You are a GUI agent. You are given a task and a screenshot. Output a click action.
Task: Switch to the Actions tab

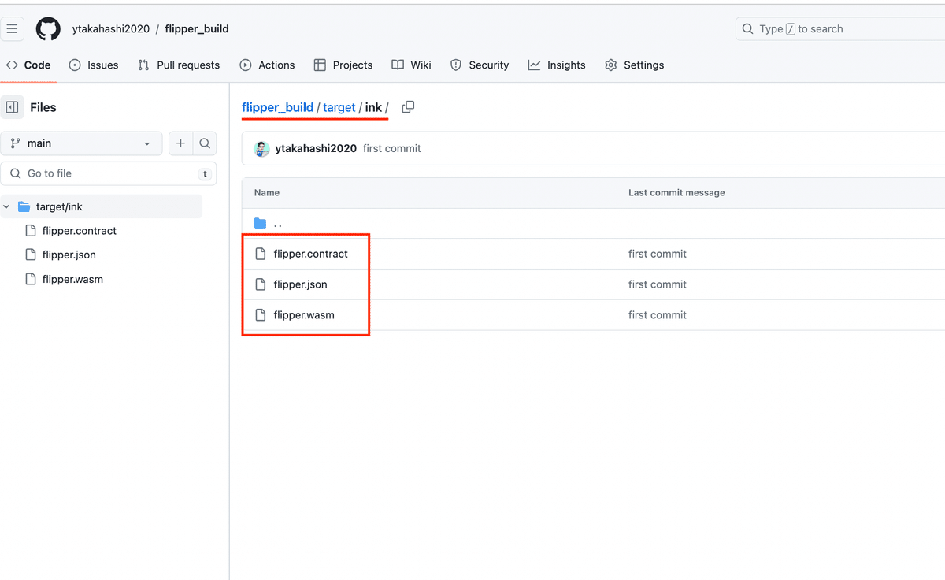pos(268,65)
